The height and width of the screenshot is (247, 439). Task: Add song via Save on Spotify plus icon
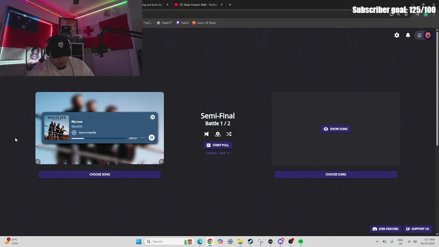tap(74, 132)
